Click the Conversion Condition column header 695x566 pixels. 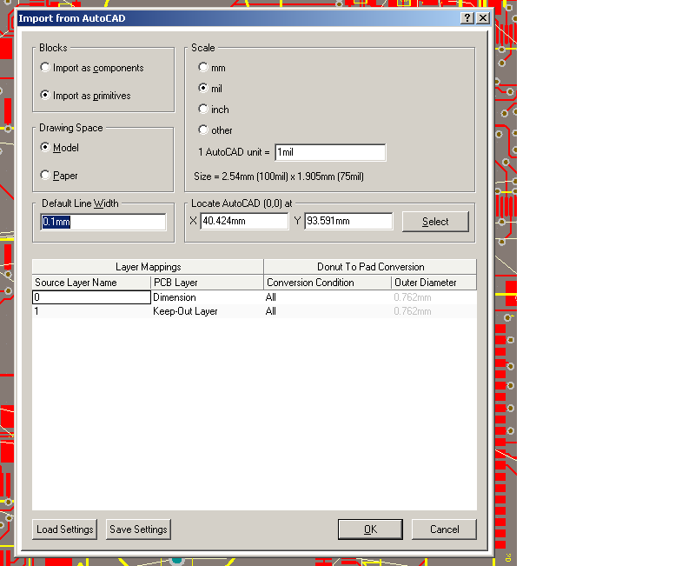tap(328, 283)
